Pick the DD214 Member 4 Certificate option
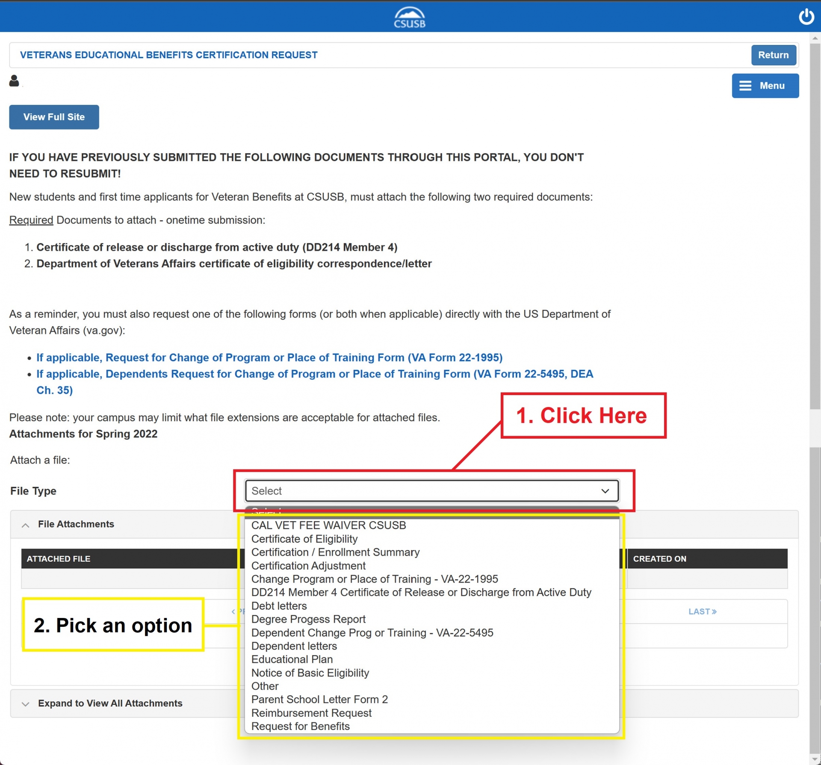This screenshot has height=765, width=821. click(421, 592)
